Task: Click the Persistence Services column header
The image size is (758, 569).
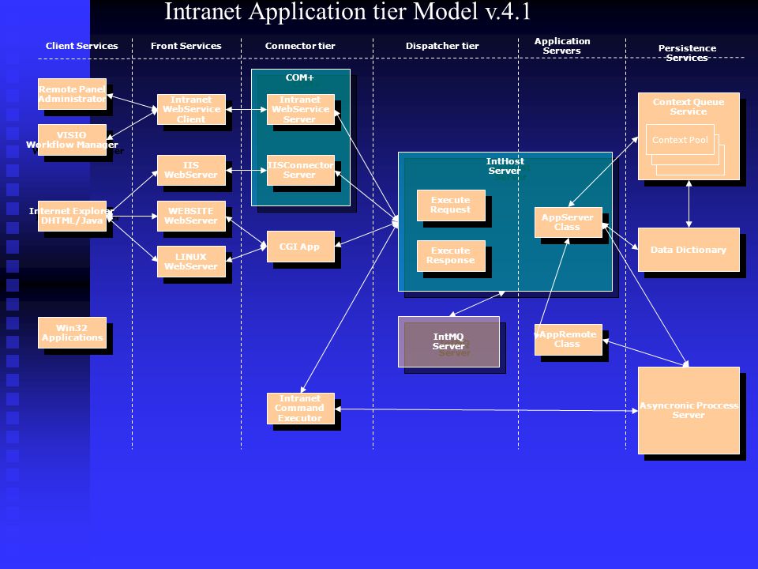Action: point(688,53)
